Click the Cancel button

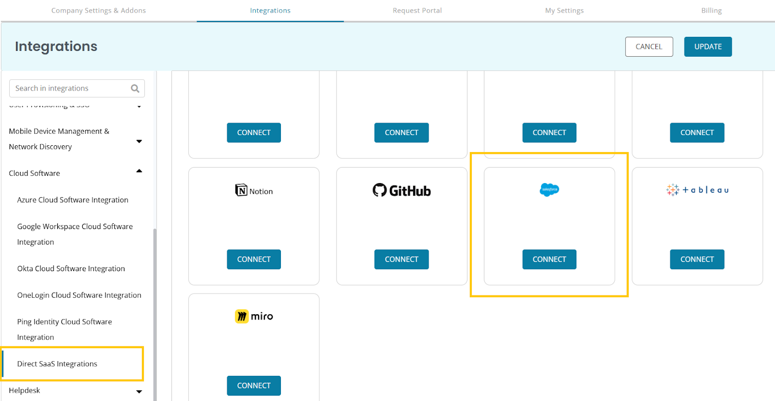(x=649, y=47)
